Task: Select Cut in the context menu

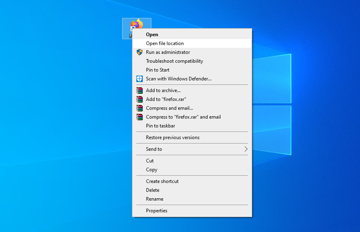Action: pos(150,161)
